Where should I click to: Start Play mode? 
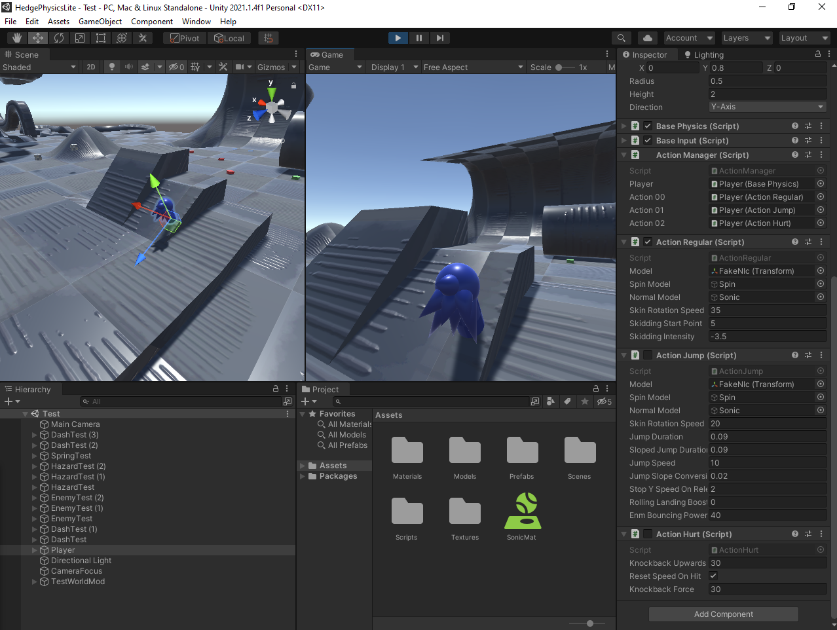398,38
